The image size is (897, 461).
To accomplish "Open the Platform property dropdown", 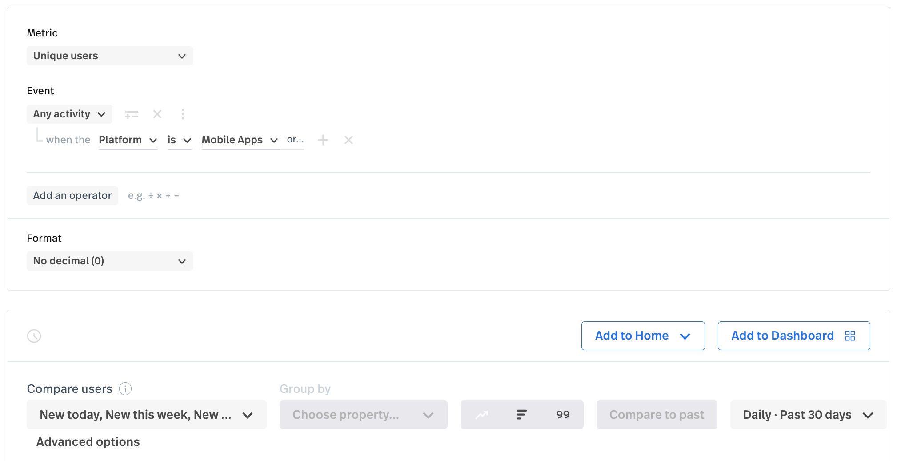I will 128,140.
